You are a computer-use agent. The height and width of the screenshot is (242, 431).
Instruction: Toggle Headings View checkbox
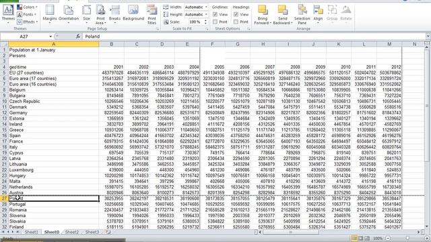[x=236, y=14]
